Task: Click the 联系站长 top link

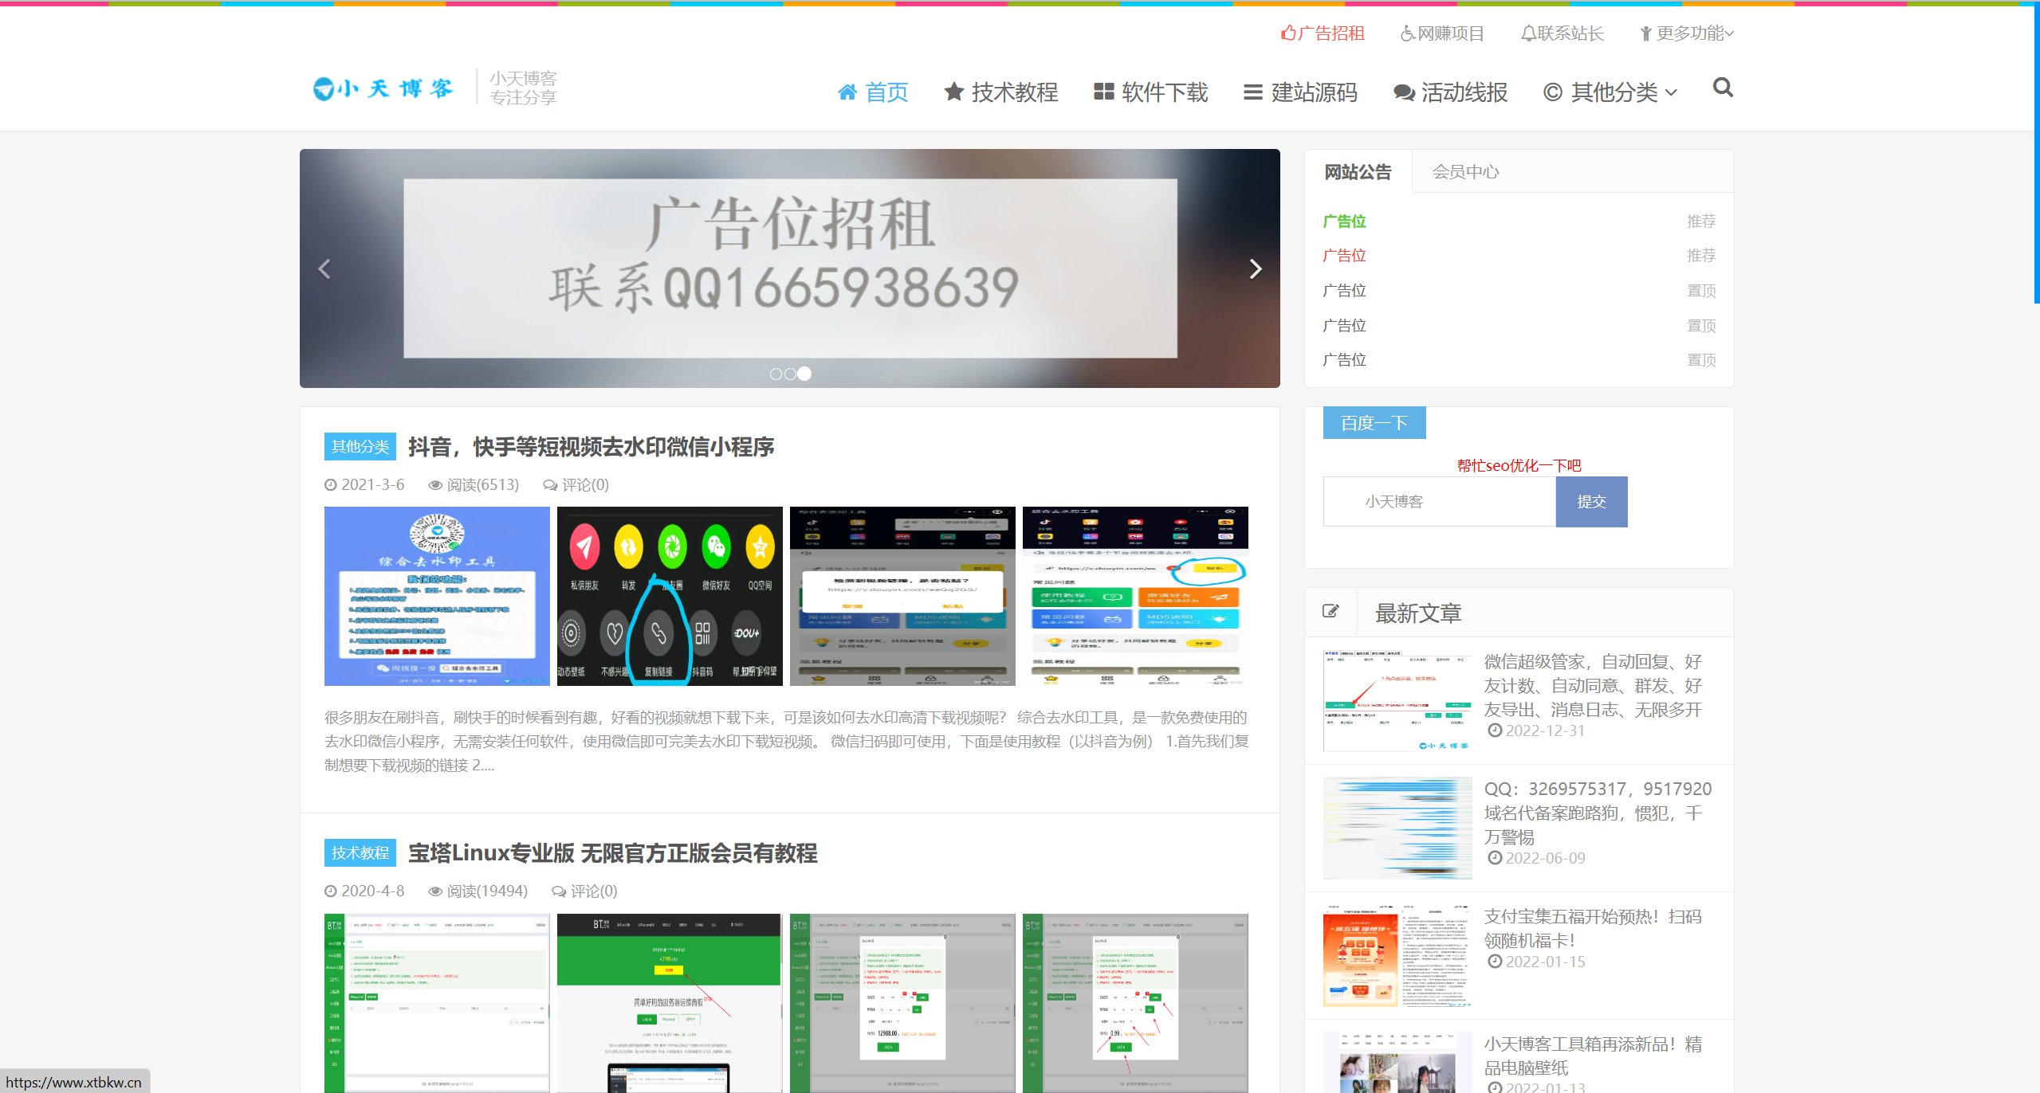Action: (x=1562, y=33)
